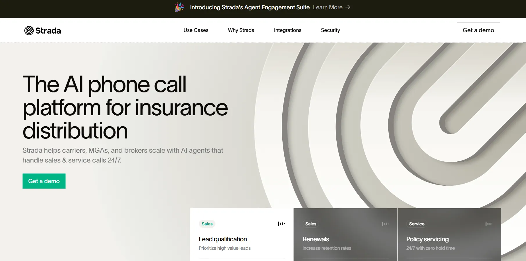Click the Introducing Strada's Agent Engagement Suite text
The height and width of the screenshot is (261, 526).
coord(250,7)
